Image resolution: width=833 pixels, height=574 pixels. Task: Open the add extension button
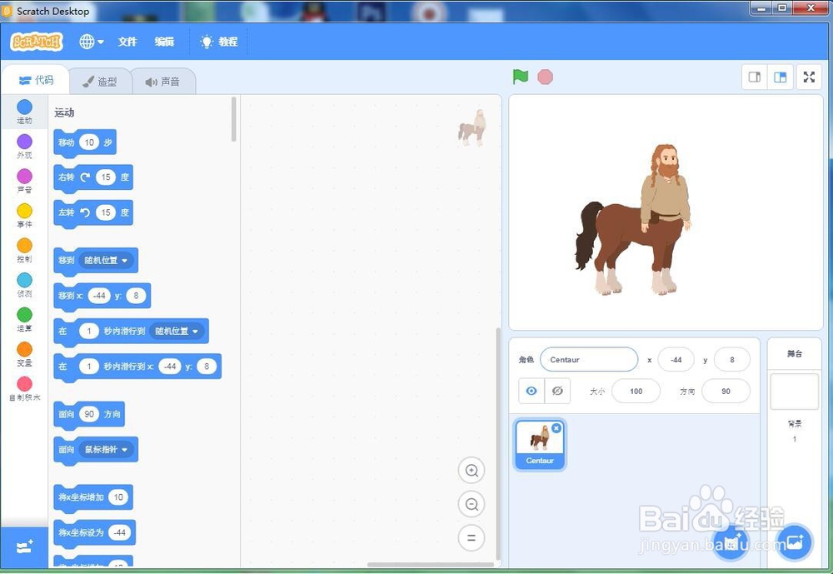(x=24, y=547)
